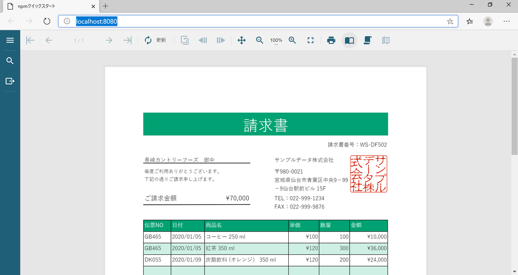Click the browser back button

tap(11, 21)
